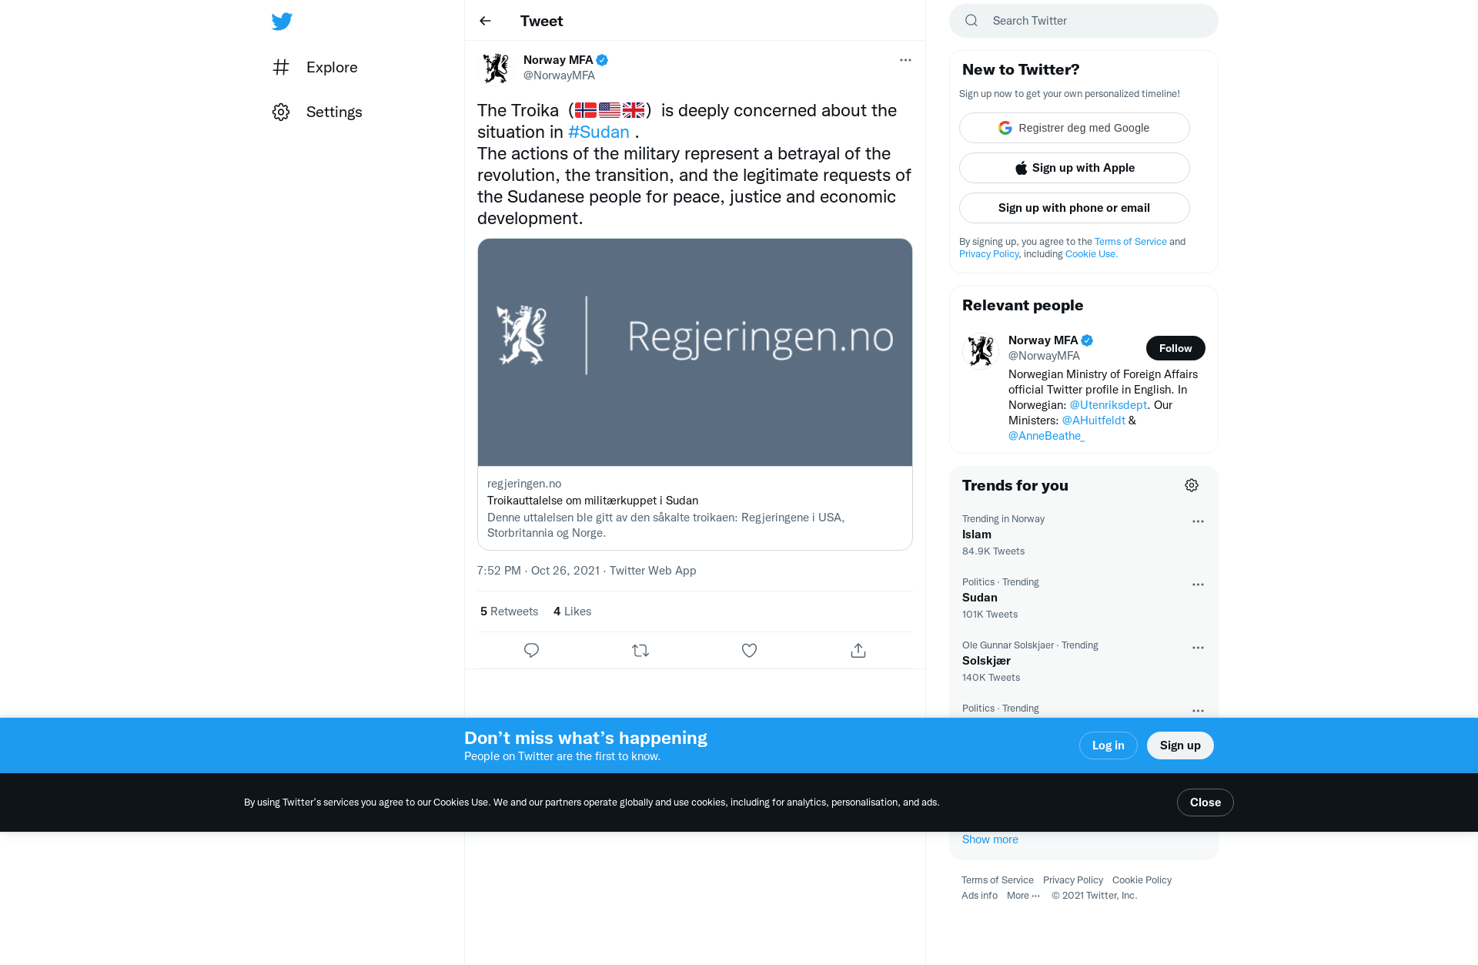Open Trends settings gear icon

[1192, 485]
